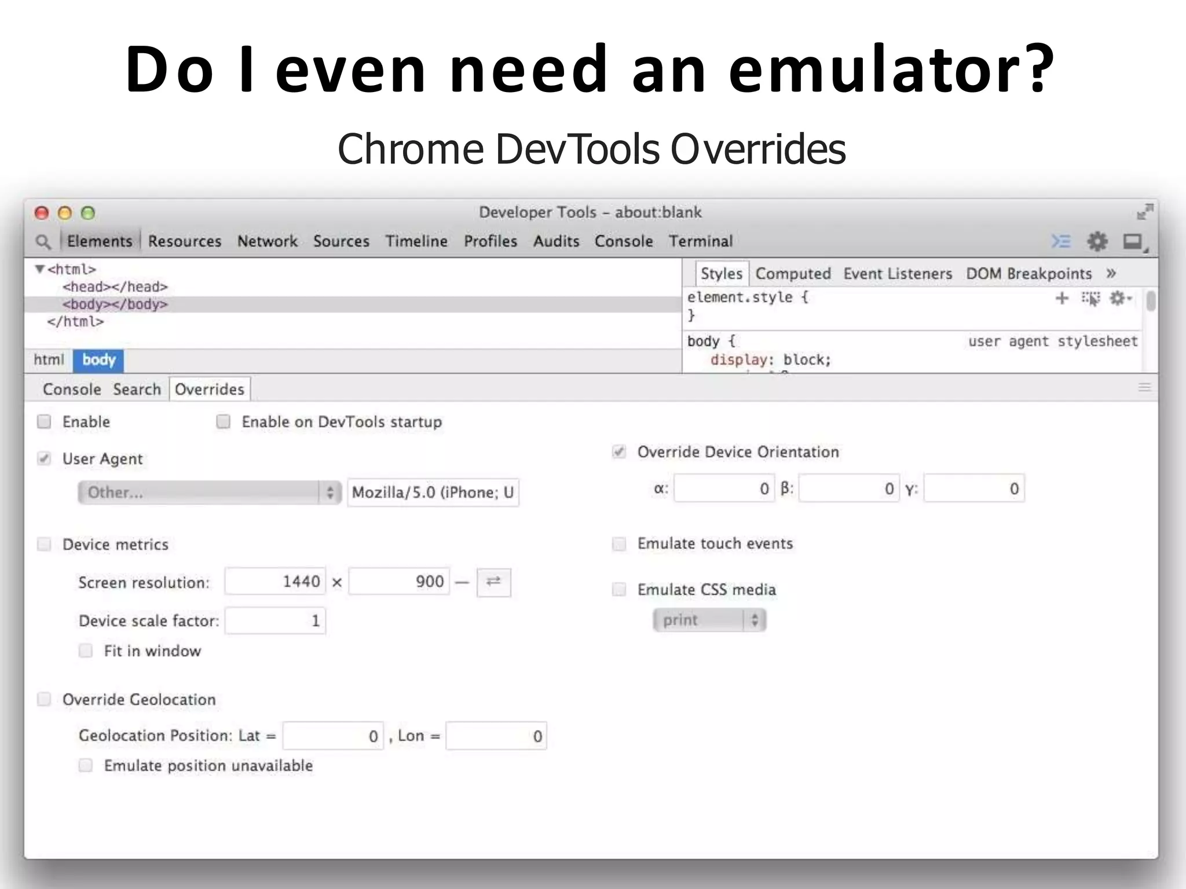1186x889 pixels.
Task: Toggle the show console drawer icon
Action: (x=1061, y=241)
